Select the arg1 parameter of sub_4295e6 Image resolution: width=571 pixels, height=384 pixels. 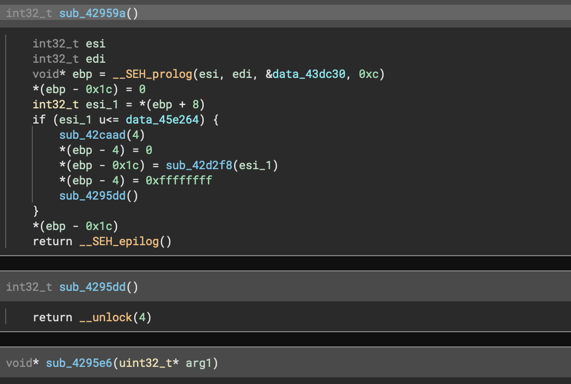click(x=199, y=364)
